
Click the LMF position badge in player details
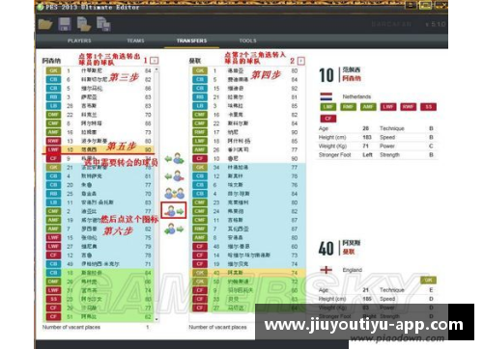[327, 107]
